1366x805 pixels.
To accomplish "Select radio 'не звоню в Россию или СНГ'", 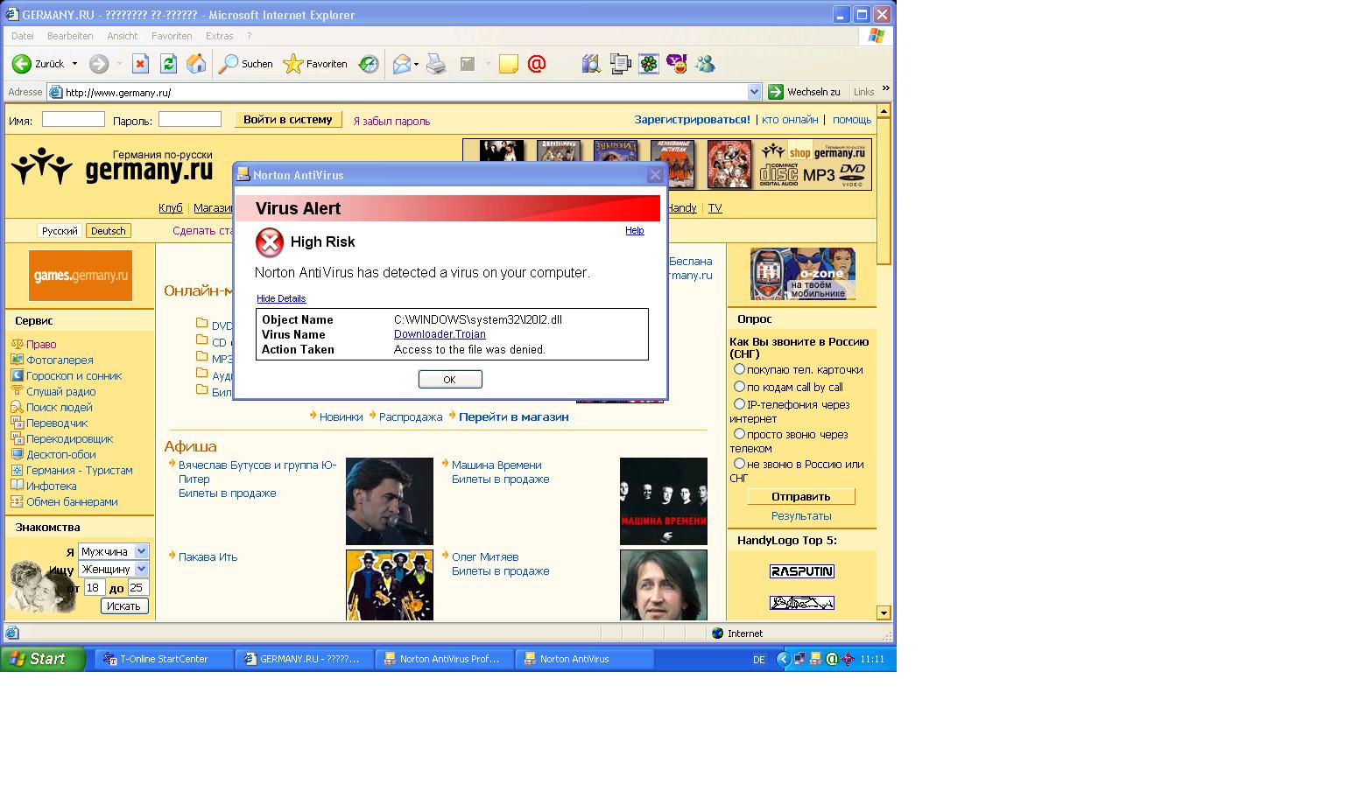I will tap(739, 464).
